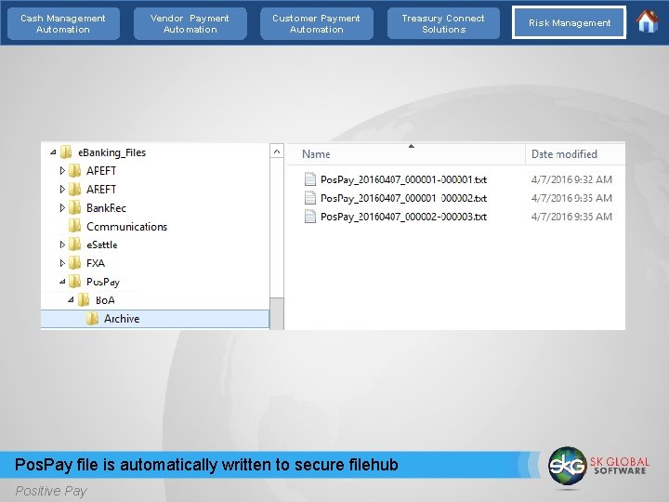Select the eSettle folder label
Viewport: 669px width, 502px height.
pos(102,244)
